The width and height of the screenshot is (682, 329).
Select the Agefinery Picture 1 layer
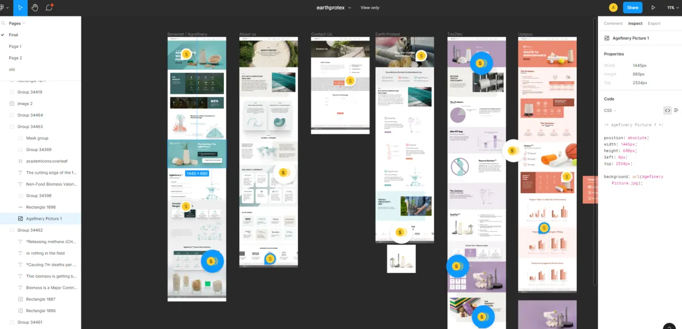point(44,219)
